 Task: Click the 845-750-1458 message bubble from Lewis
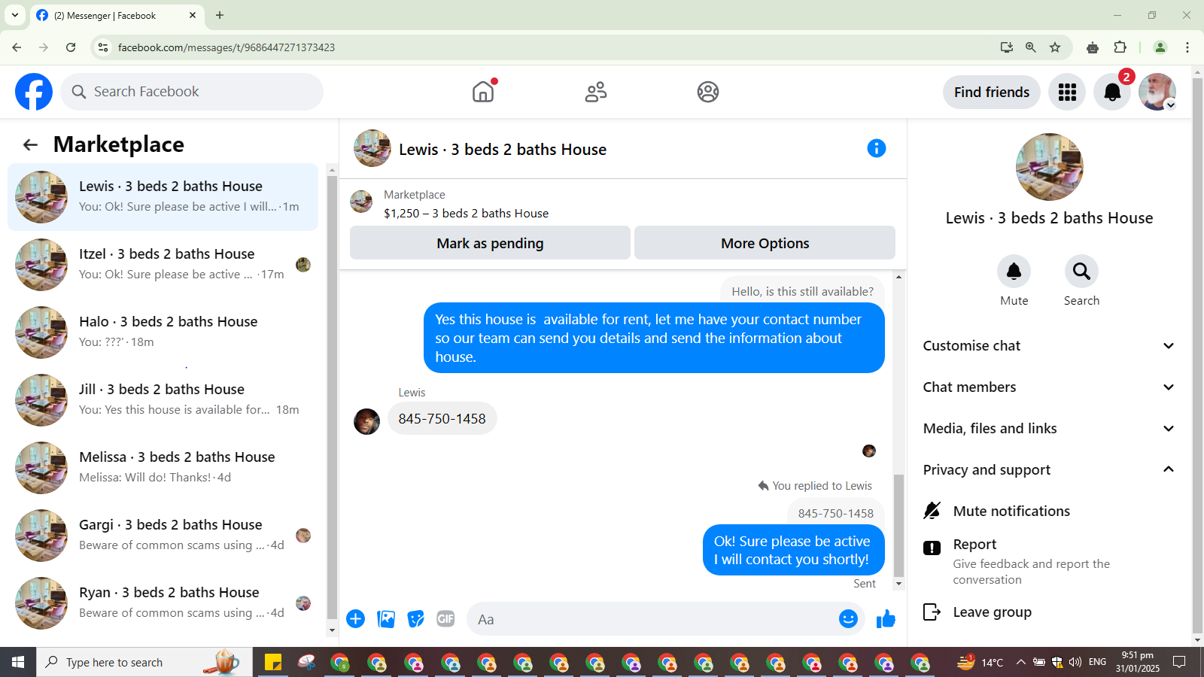click(x=442, y=418)
